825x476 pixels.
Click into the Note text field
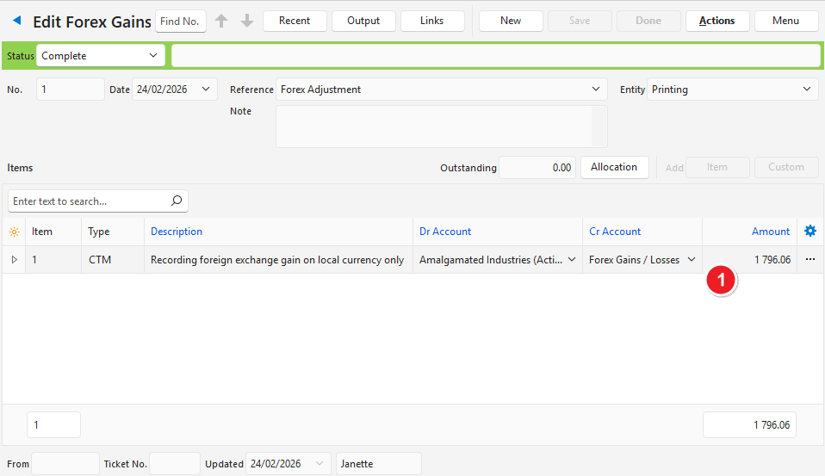433,127
